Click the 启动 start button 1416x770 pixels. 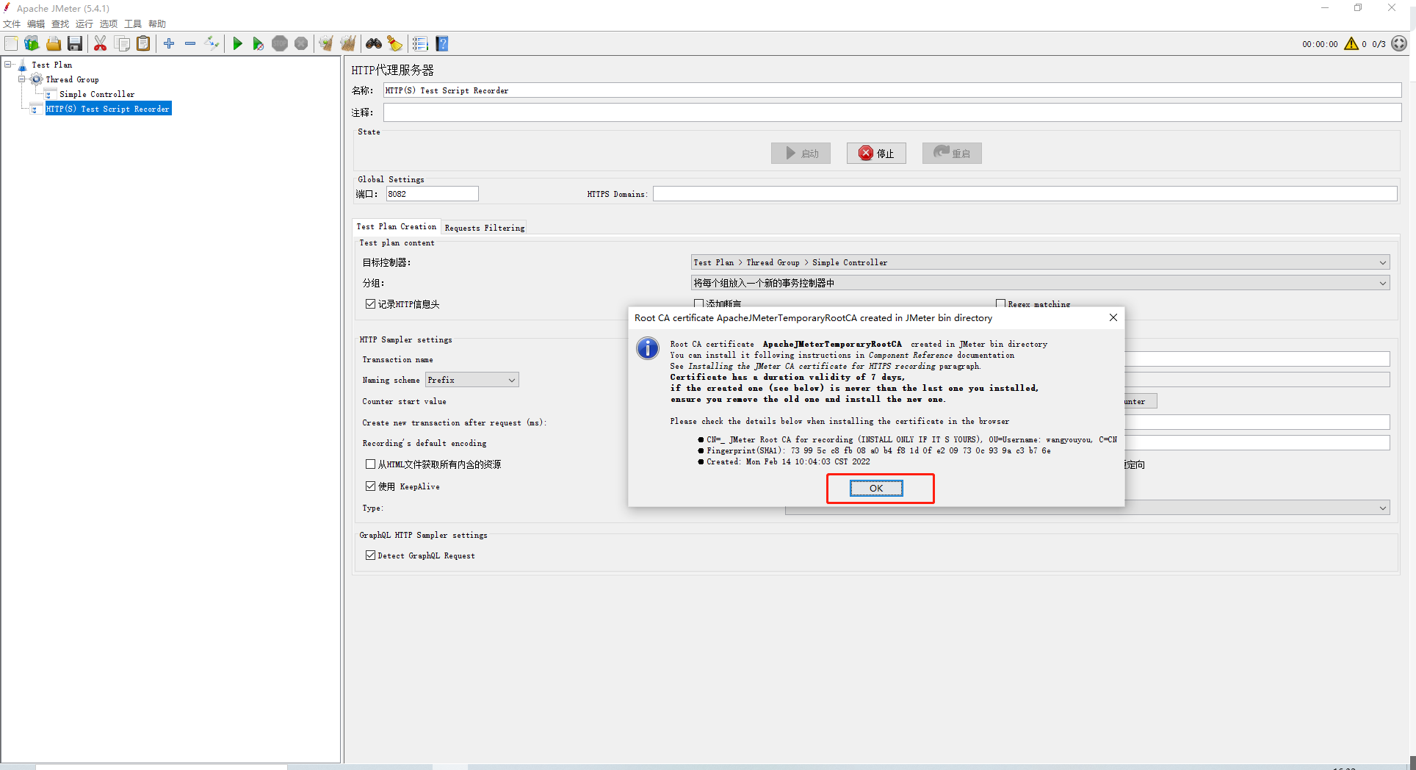[801, 153]
